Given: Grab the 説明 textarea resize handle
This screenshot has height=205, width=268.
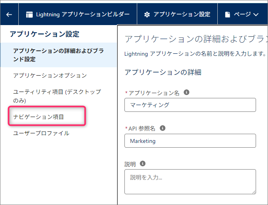Looking at the screenshot, I should (253, 191).
